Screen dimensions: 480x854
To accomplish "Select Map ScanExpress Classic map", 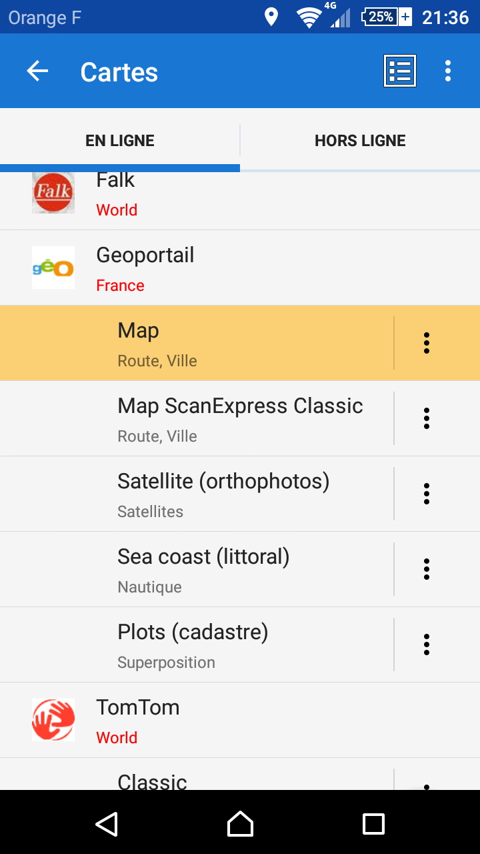I will 240,418.
